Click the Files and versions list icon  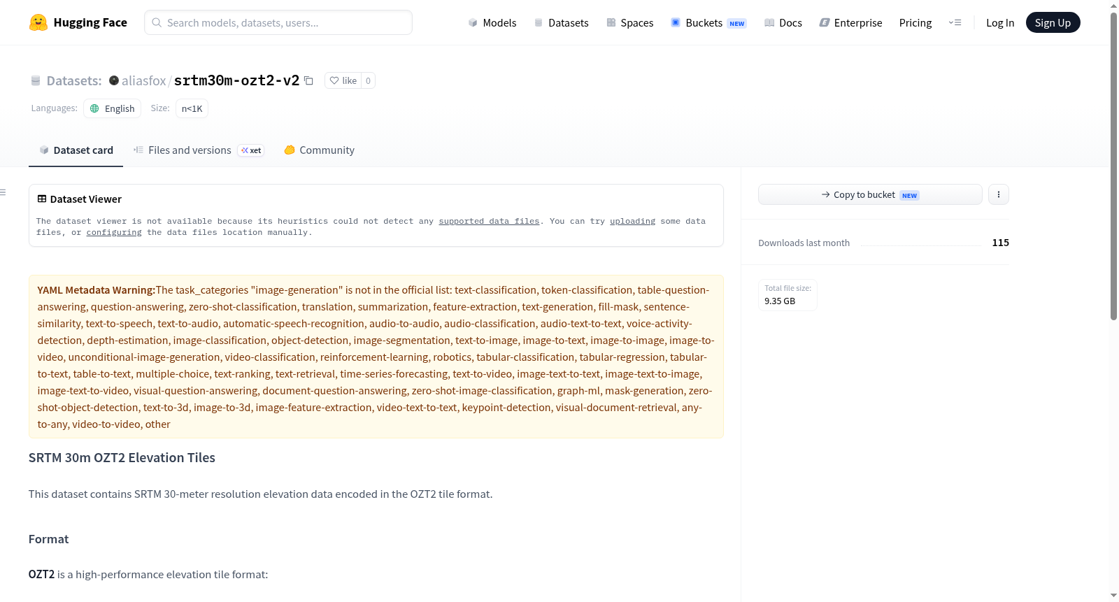pyautogui.click(x=138, y=150)
